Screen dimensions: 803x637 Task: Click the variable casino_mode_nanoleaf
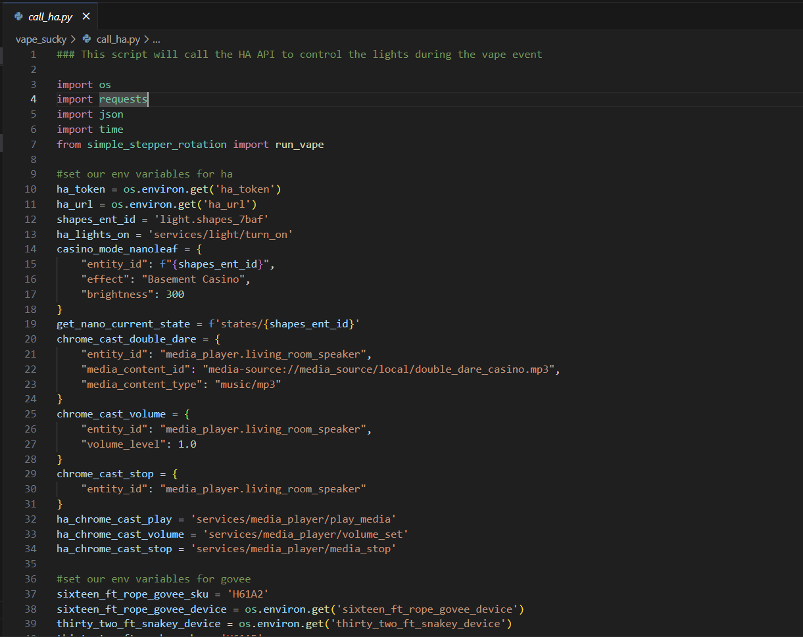click(117, 249)
